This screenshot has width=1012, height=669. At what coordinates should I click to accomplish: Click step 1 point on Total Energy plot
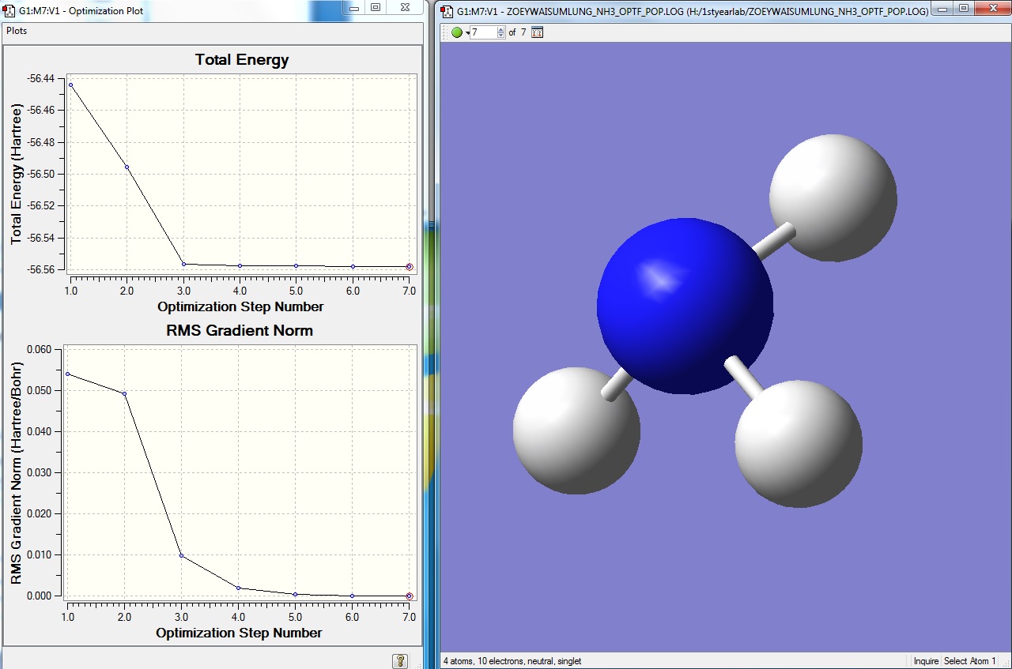[70, 85]
